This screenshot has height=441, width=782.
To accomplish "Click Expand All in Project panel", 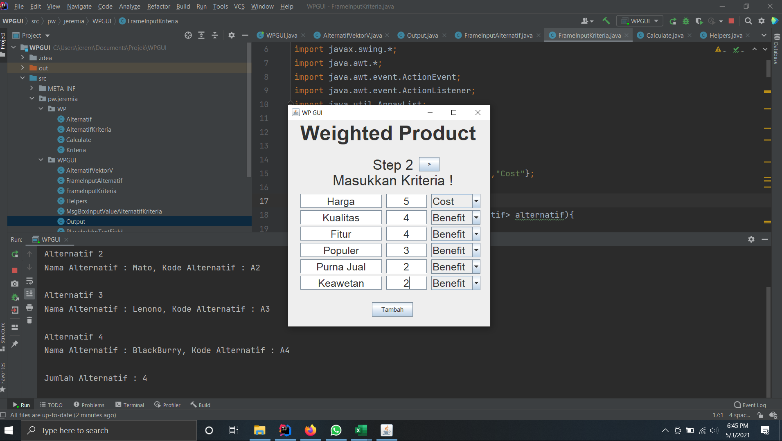I will [x=201, y=35].
